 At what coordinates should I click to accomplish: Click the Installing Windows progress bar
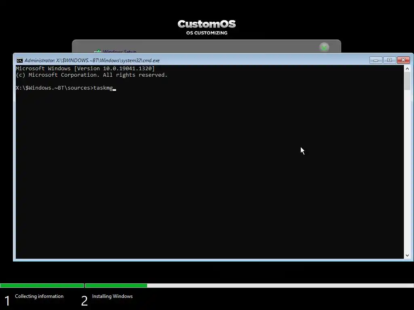[249, 285]
